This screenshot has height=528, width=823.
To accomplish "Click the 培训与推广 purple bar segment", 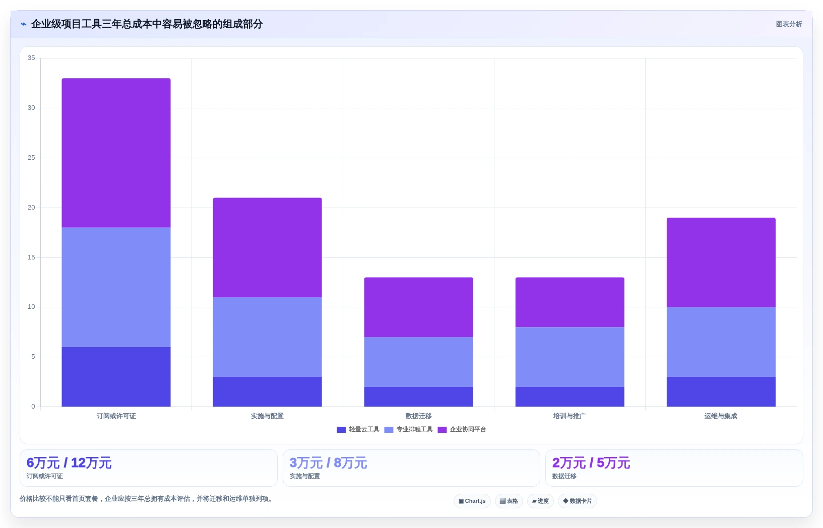I will (569, 302).
